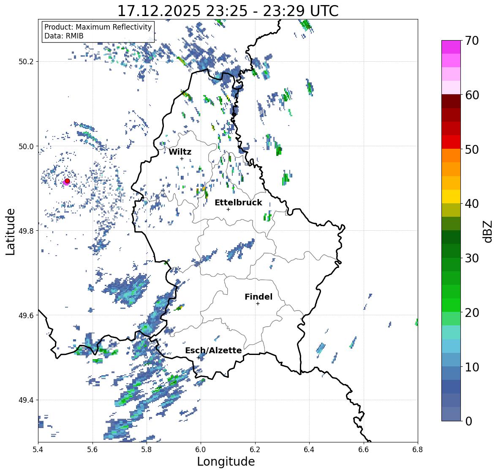
Task: Click the 'Product: Maximum Reflectivity' legend text
Action: coord(98,27)
